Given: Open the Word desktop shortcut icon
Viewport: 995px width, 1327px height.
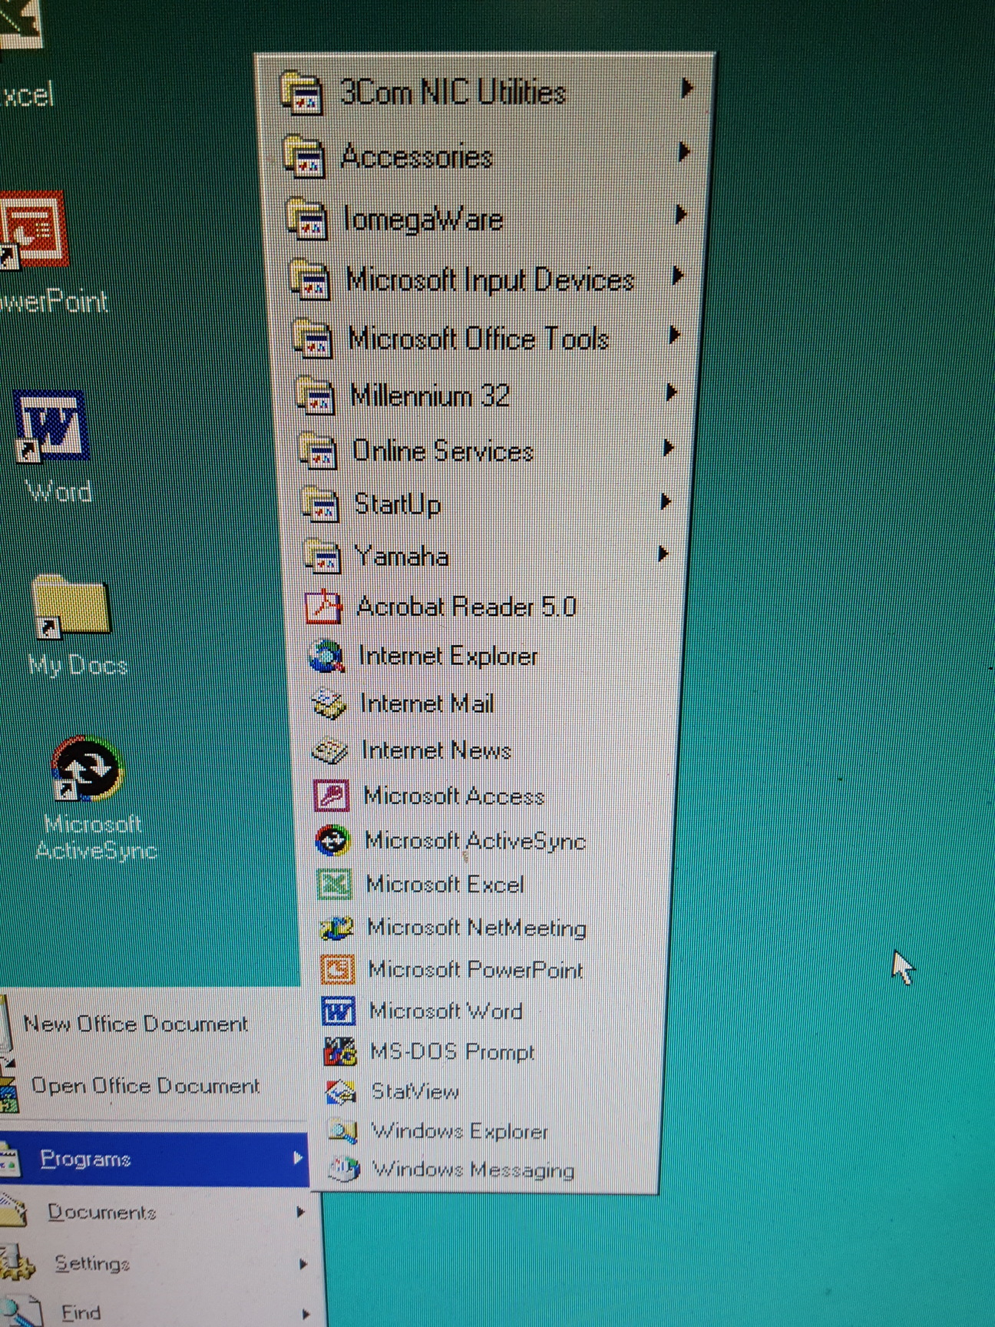Looking at the screenshot, I should [51, 427].
